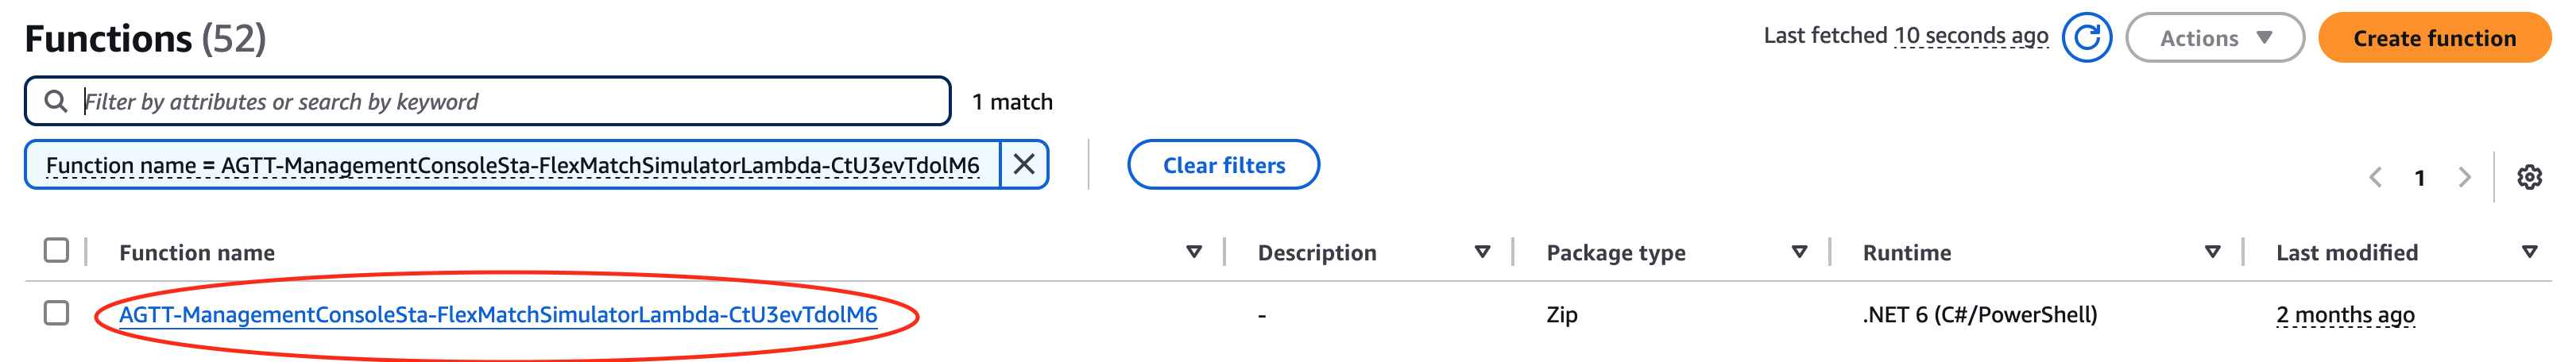Refresh the functions list
This screenshot has width=2576, height=362.
2087,38
